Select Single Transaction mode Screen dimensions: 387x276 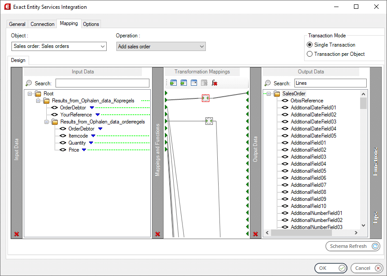point(309,45)
